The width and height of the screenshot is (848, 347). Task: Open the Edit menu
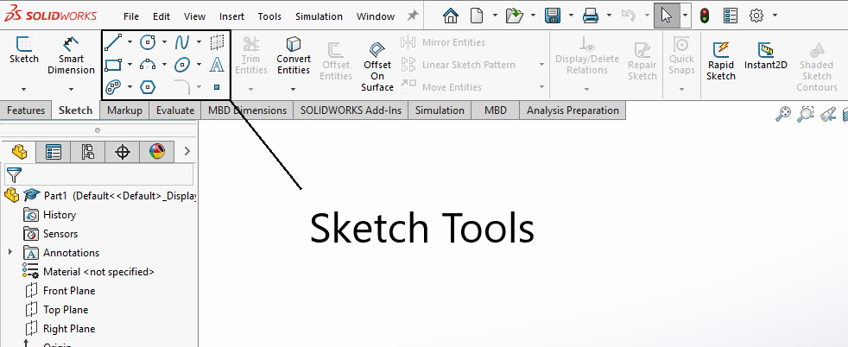click(161, 16)
